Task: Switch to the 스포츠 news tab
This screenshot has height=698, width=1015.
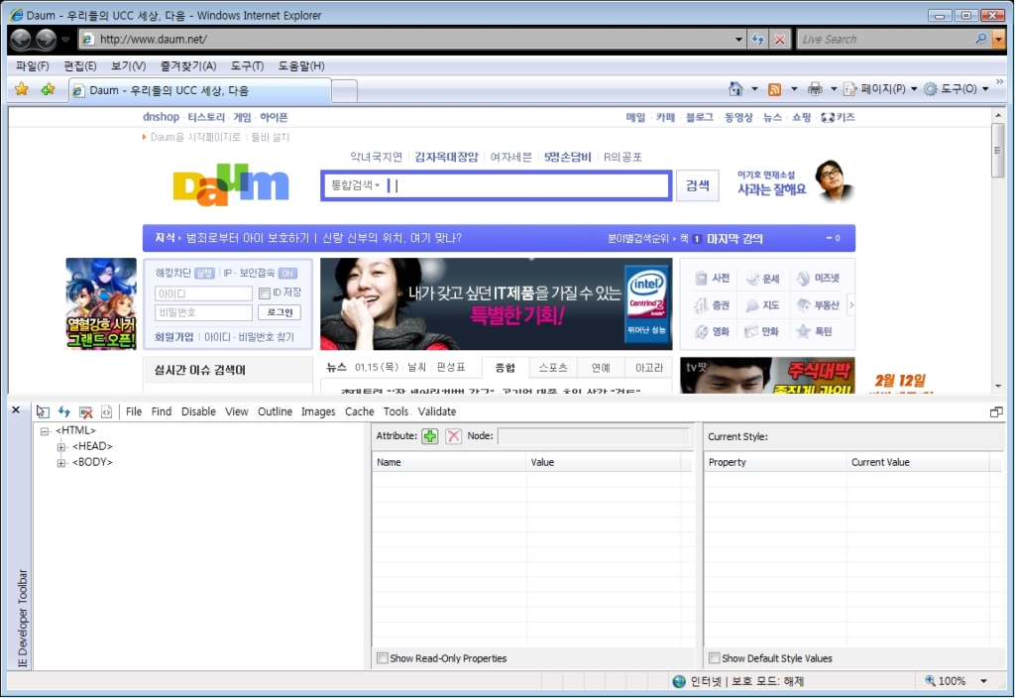Action: point(553,368)
